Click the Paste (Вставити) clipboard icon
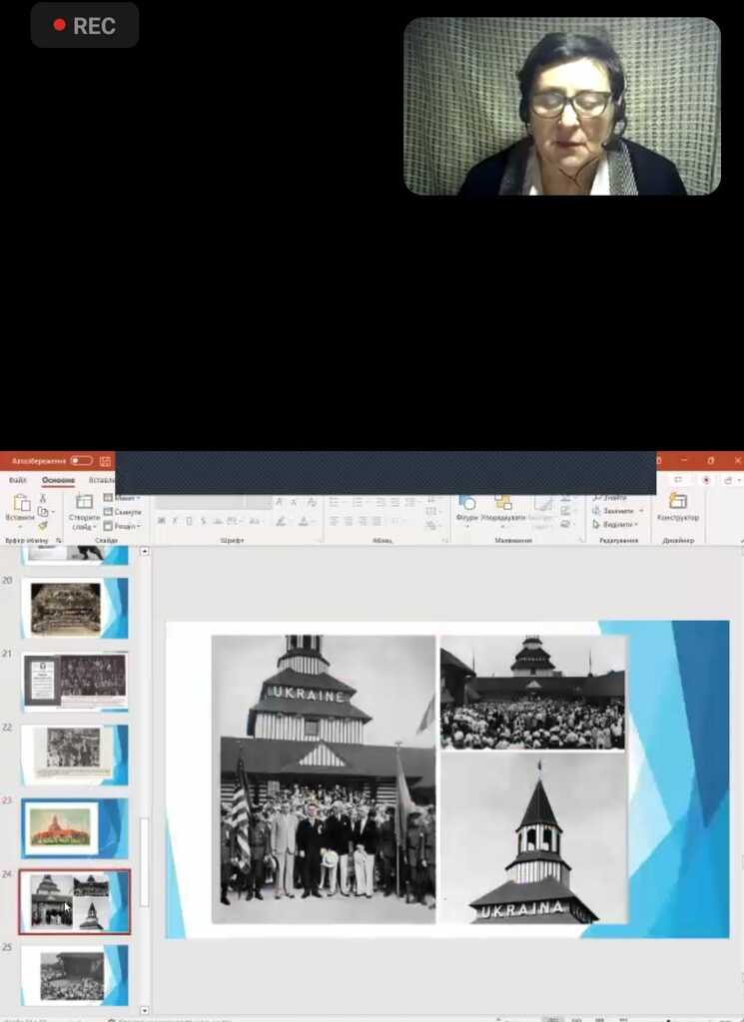This screenshot has width=744, height=1022. tap(20, 506)
